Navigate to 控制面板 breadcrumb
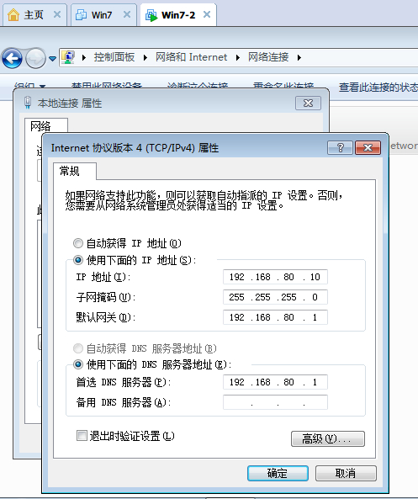 (114, 57)
